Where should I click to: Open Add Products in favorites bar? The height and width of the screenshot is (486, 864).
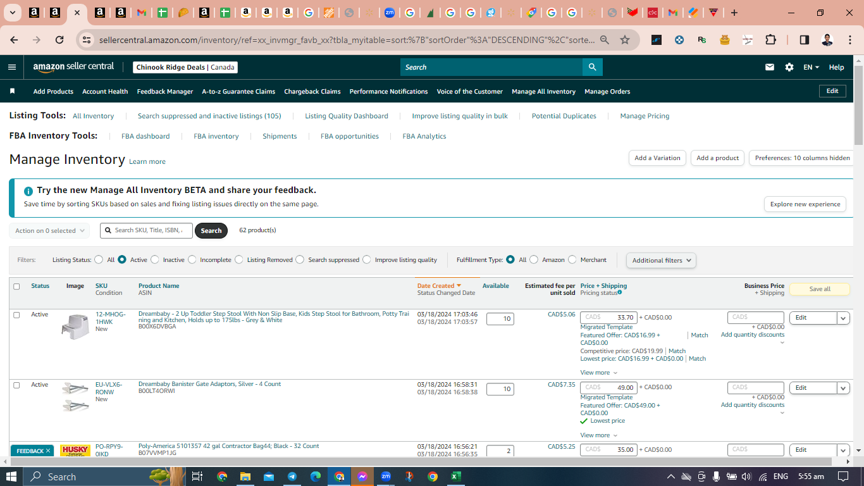[53, 91]
